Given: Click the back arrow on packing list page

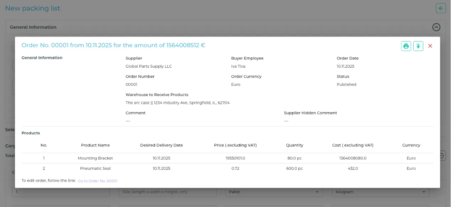Looking at the screenshot, I should [x=441, y=8].
